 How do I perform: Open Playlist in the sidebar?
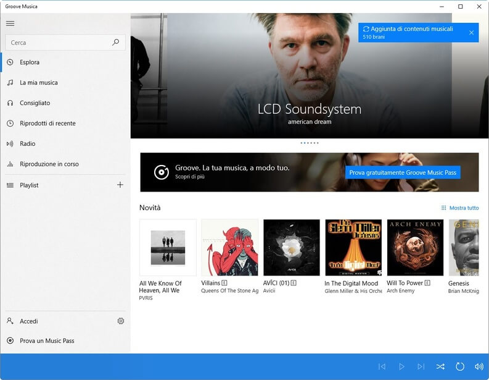click(x=59, y=185)
